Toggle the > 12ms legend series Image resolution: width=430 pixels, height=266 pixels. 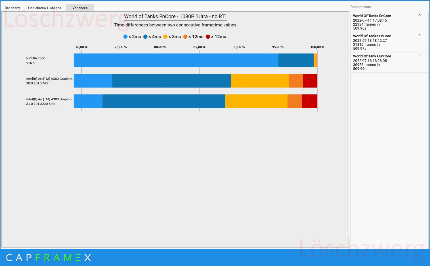[216, 37]
